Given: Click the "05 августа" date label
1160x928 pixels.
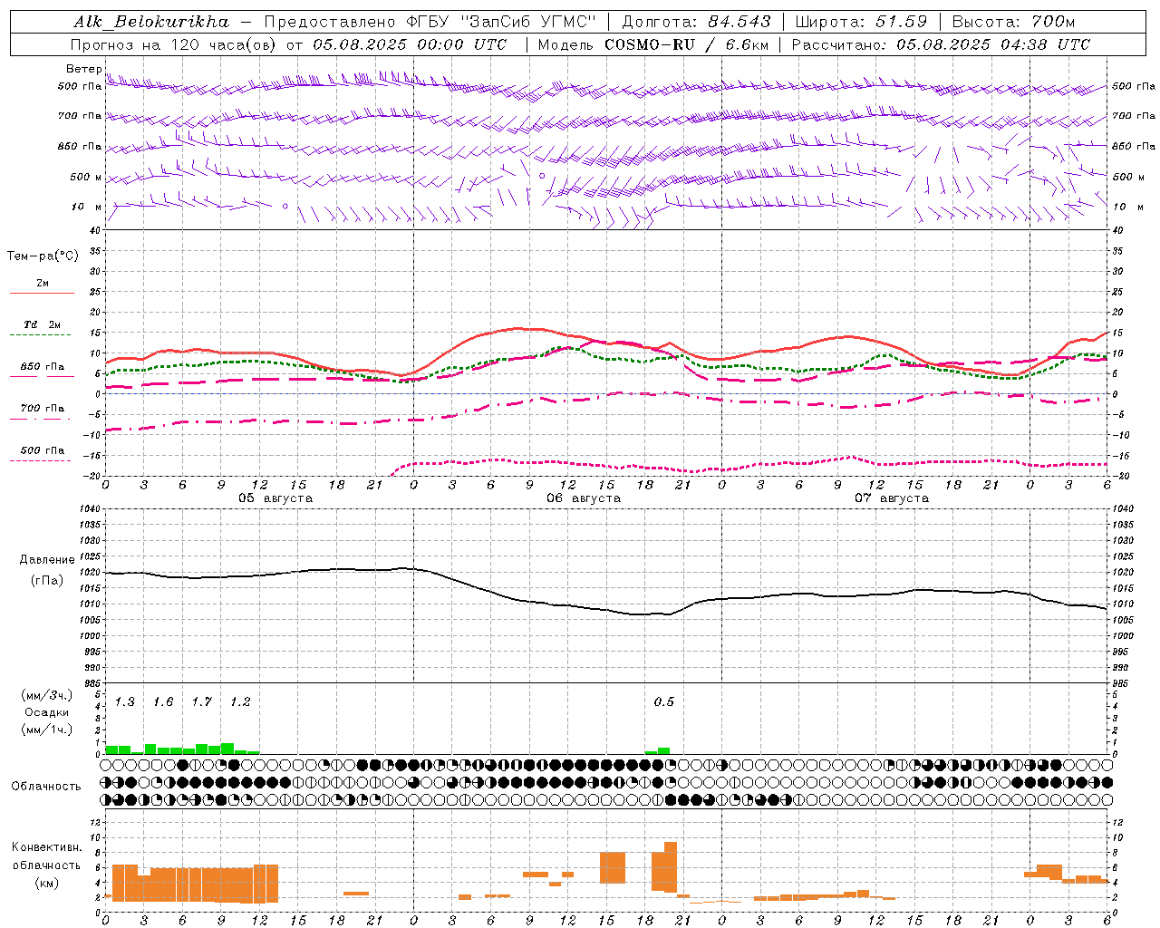Looking at the screenshot, I should click(275, 498).
